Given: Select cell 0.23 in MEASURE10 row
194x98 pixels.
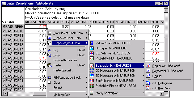Looking at the screenshot, I should pyautogui.click(x=103, y=31).
